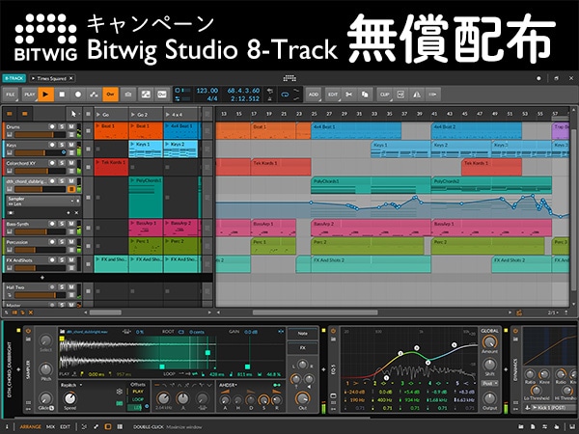Image resolution: width=579 pixels, height=434 pixels.
Task: Click the 8-TRACK badge
Action: point(14,78)
